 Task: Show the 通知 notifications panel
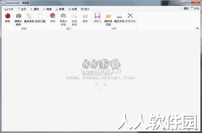[x=184, y=9]
